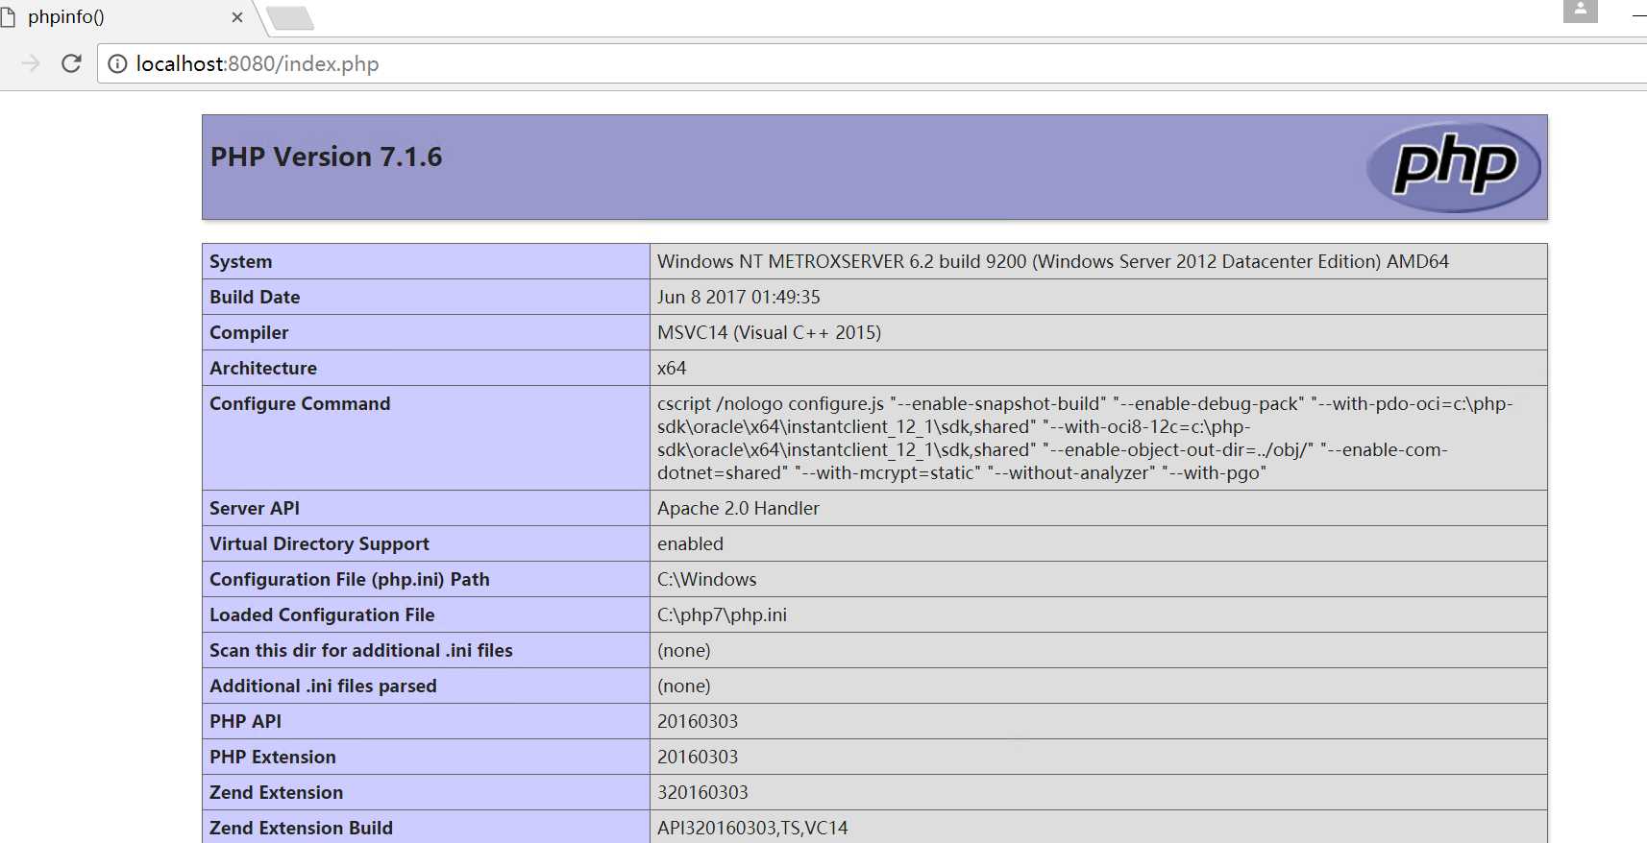Close the phpinfo() tab
The image size is (1647, 843).
(237, 17)
